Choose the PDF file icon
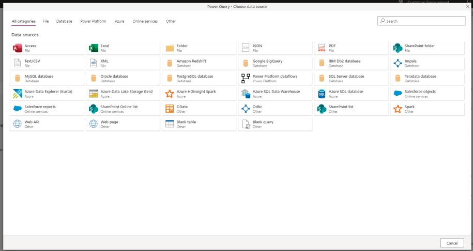 [x=322, y=48]
